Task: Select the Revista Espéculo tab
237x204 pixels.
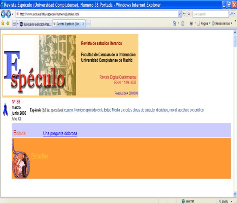Action: coord(68,24)
